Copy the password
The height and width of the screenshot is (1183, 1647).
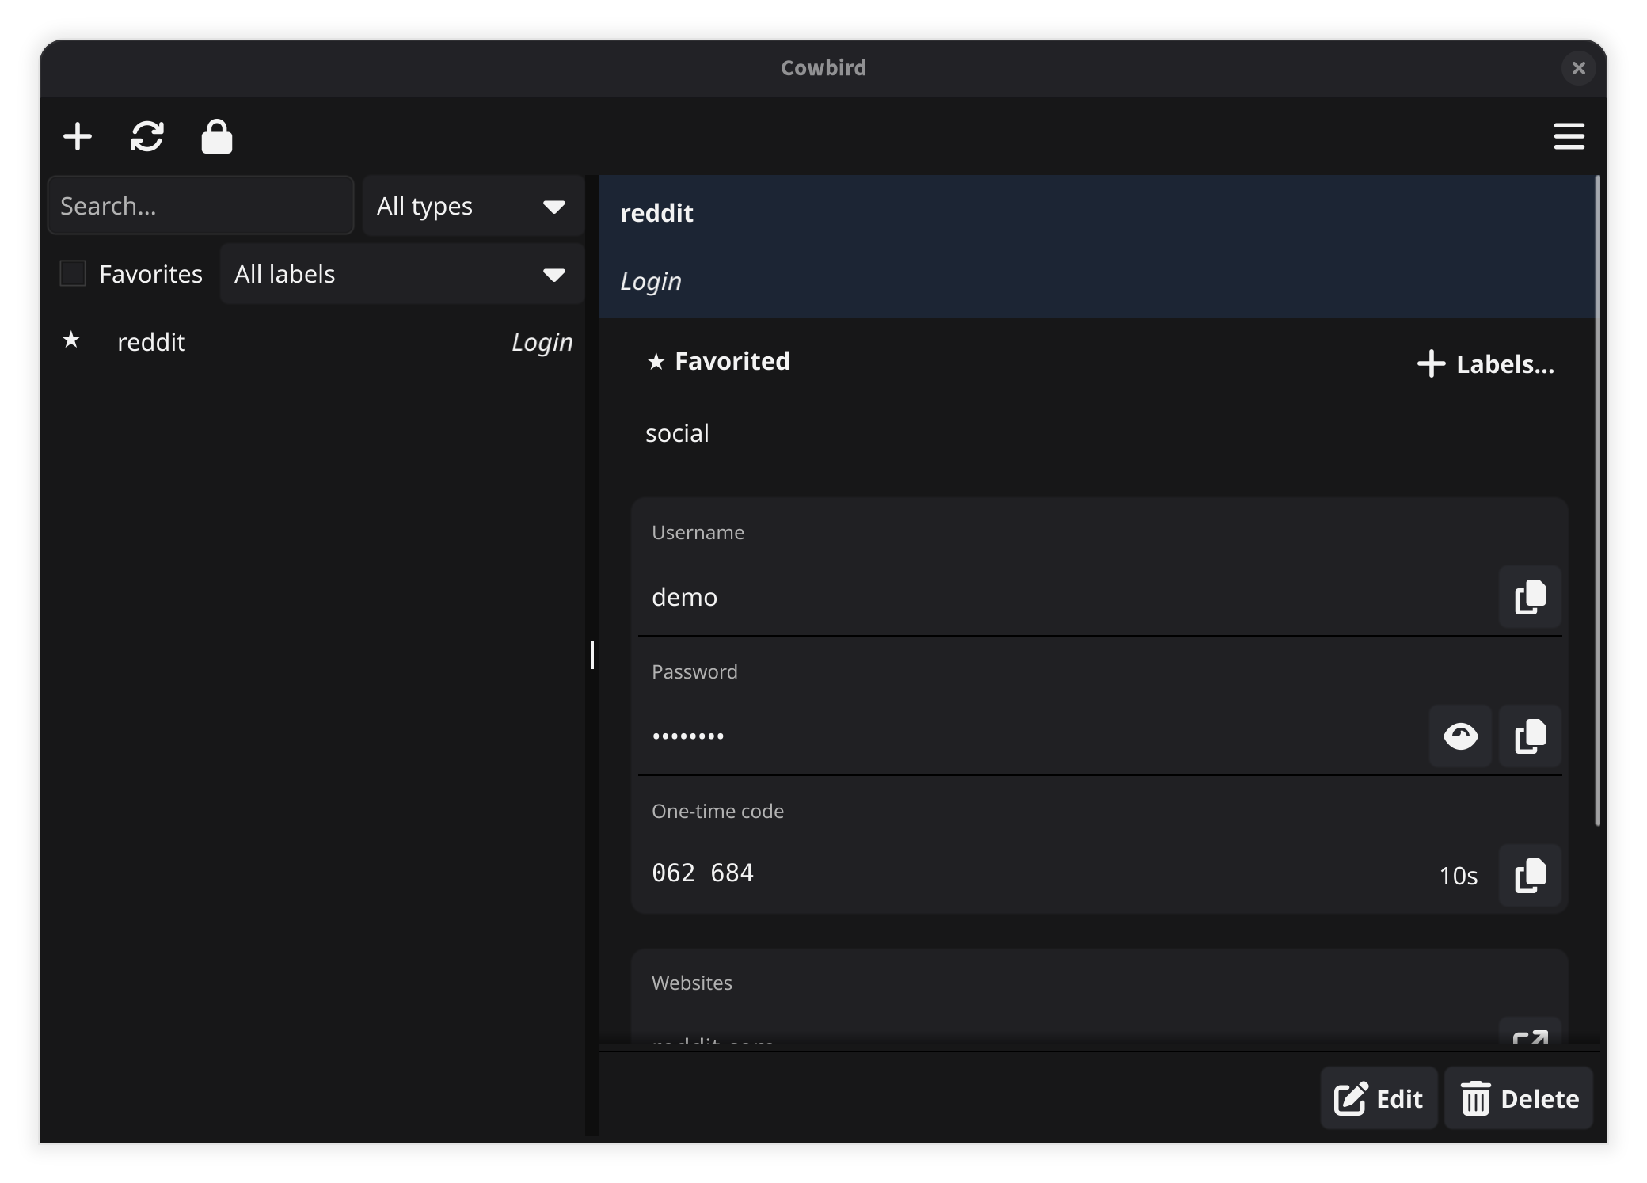click(1530, 736)
